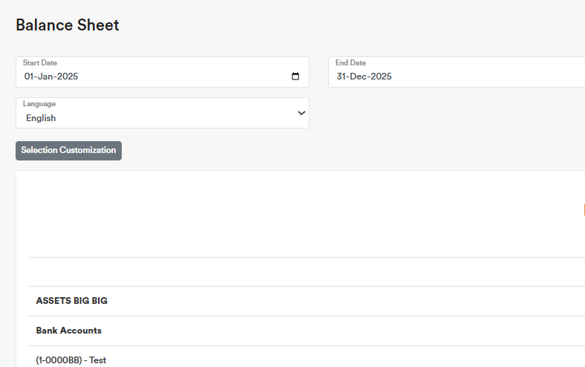The height and width of the screenshot is (367, 585).
Task: Click the Balance Sheet page heading
Action: tap(68, 25)
